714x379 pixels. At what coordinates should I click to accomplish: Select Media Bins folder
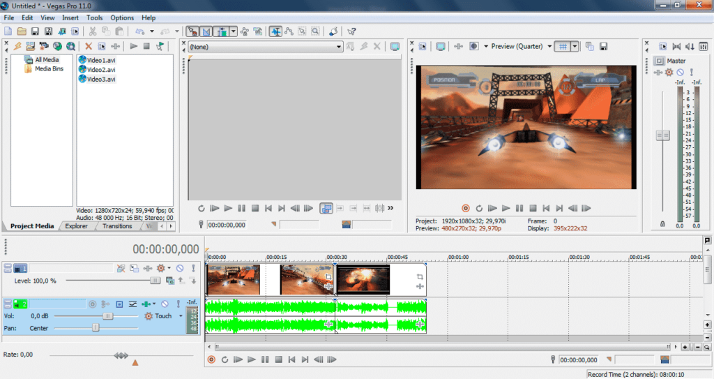pos(50,69)
